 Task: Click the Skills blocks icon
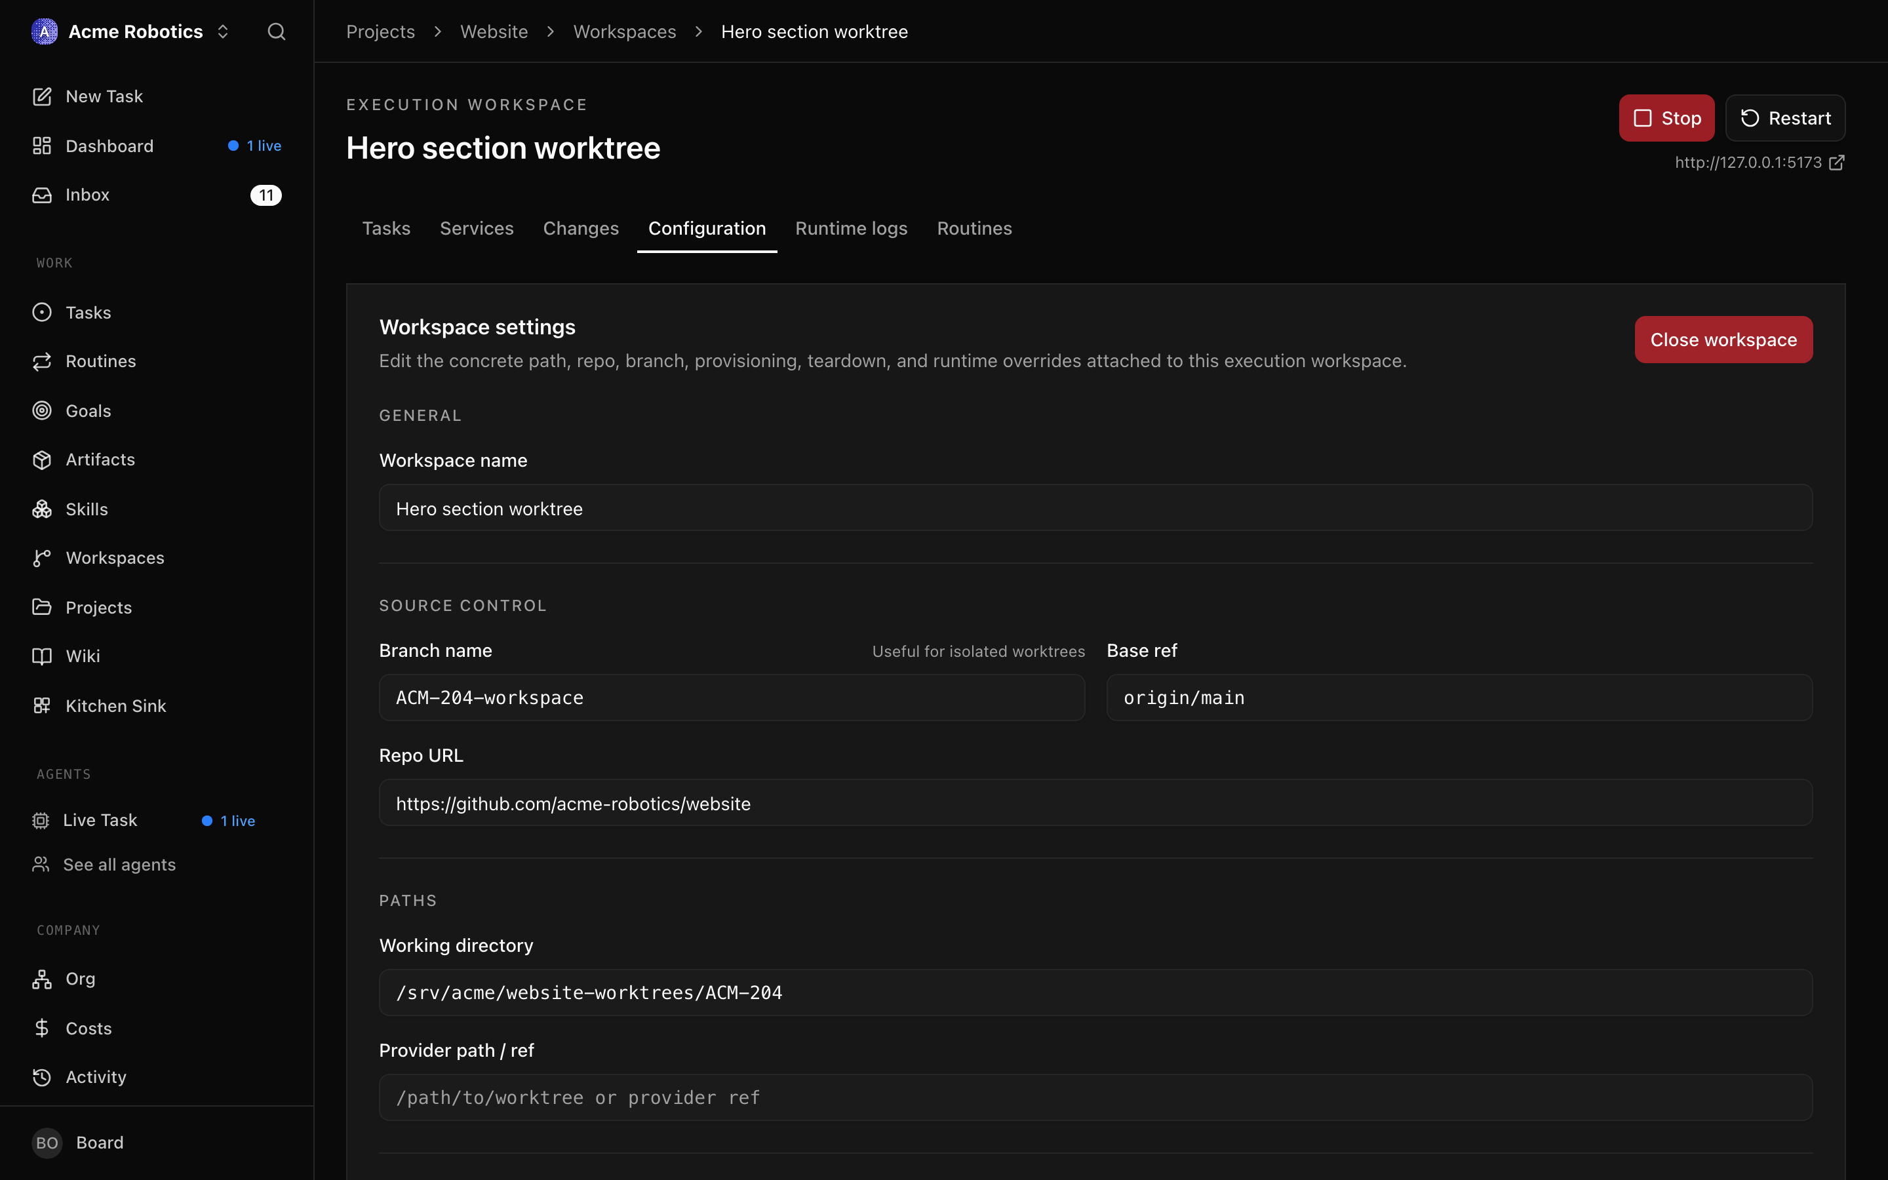pyautogui.click(x=42, y=509)
